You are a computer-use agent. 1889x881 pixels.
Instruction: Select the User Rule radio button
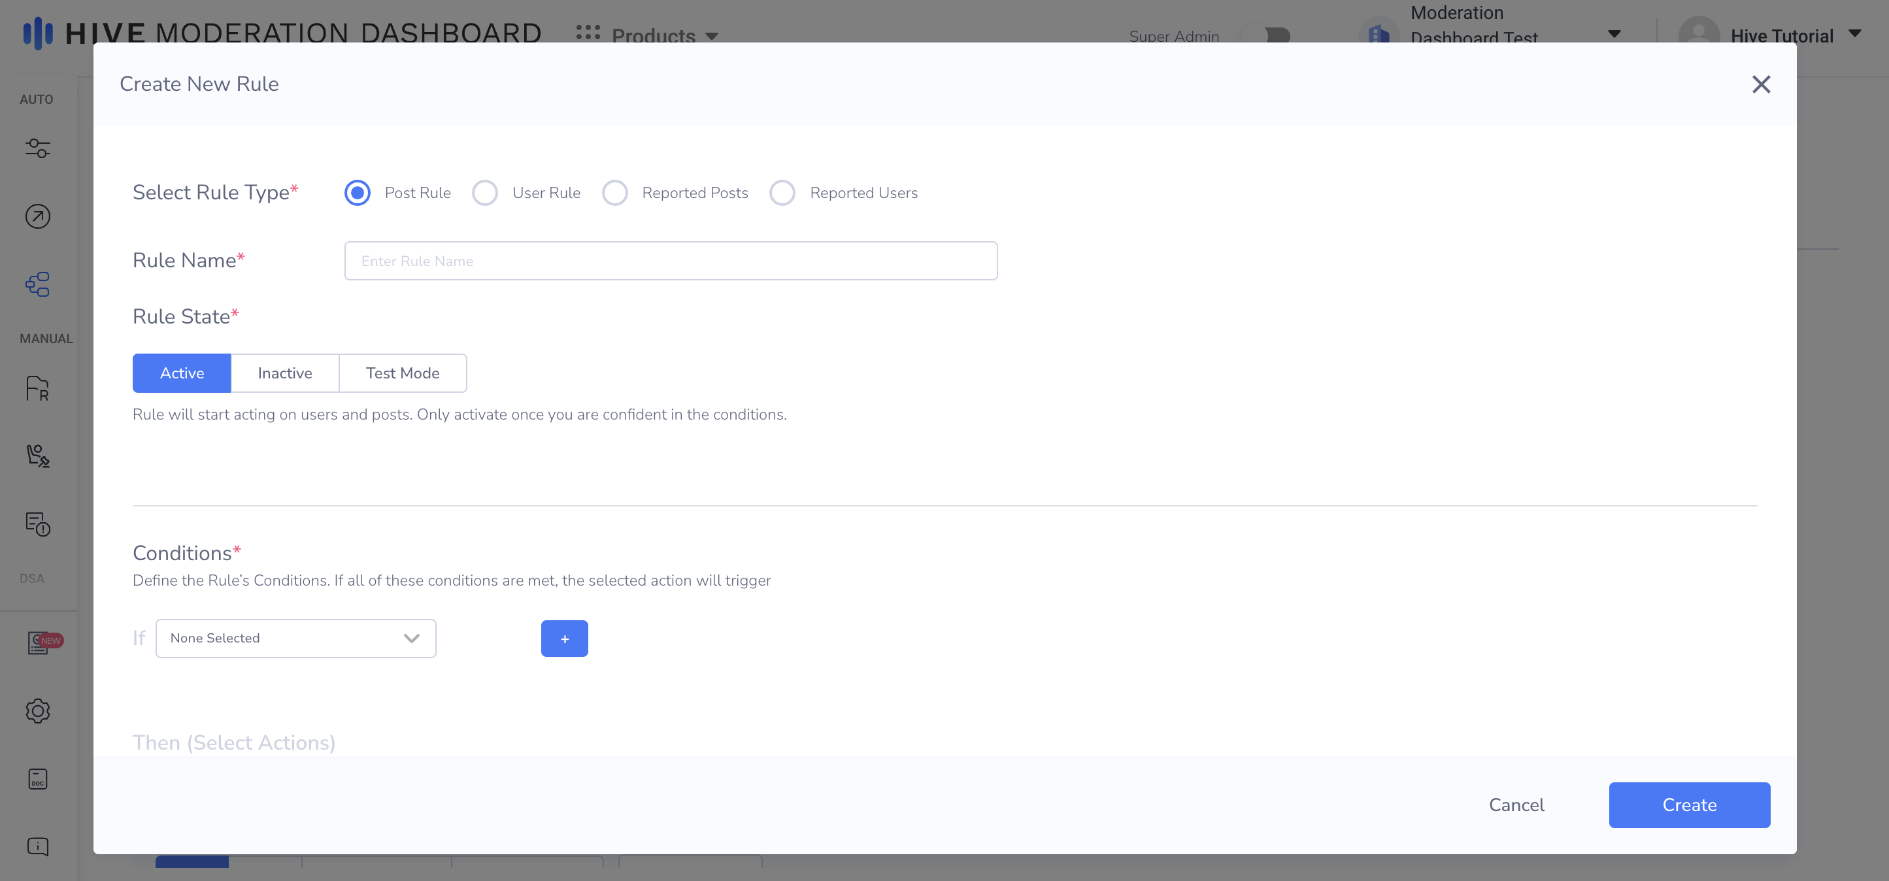coord(485,193)
